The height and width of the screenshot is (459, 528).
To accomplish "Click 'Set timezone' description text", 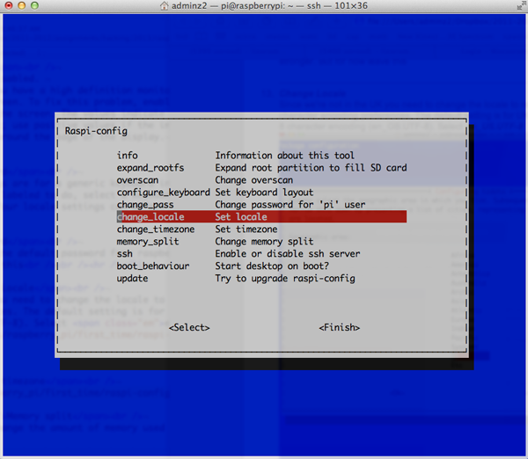I will coord(246,229).
